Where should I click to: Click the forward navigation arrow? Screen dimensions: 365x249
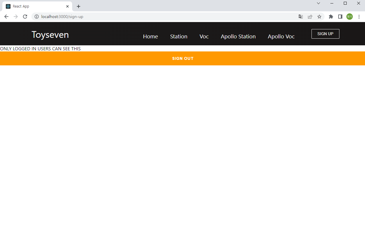(16, 17)
